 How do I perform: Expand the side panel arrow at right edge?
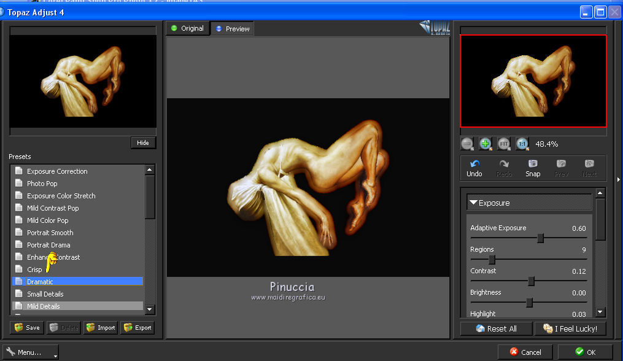[x=619, y=180]
